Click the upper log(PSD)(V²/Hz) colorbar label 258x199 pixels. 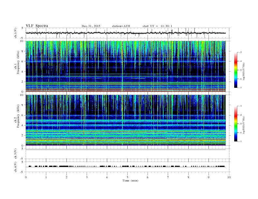coord(244,71)
